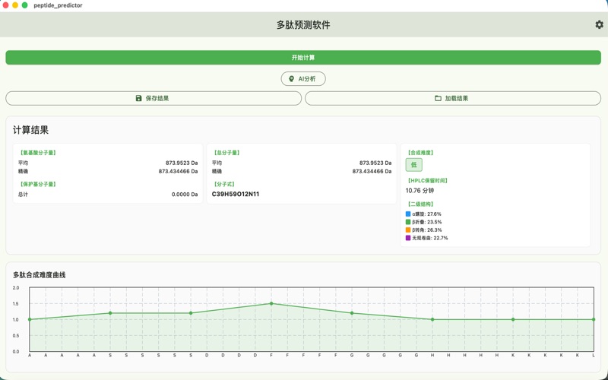Click the 【总分子量】 heading
Image resolution: width=608 pixels, height=380 pixels.
(226, 153)
